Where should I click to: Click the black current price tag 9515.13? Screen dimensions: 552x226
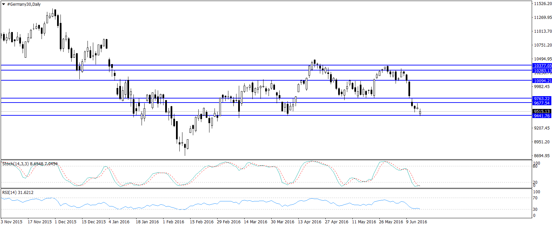542,111
